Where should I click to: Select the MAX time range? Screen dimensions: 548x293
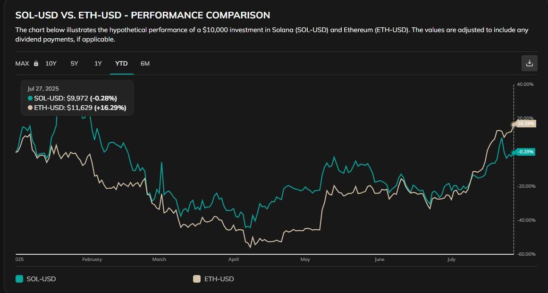pos(22,64)
